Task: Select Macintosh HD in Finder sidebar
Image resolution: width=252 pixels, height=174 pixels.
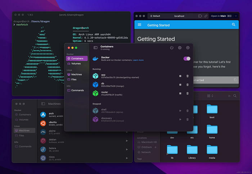Action: pos(147,142)
